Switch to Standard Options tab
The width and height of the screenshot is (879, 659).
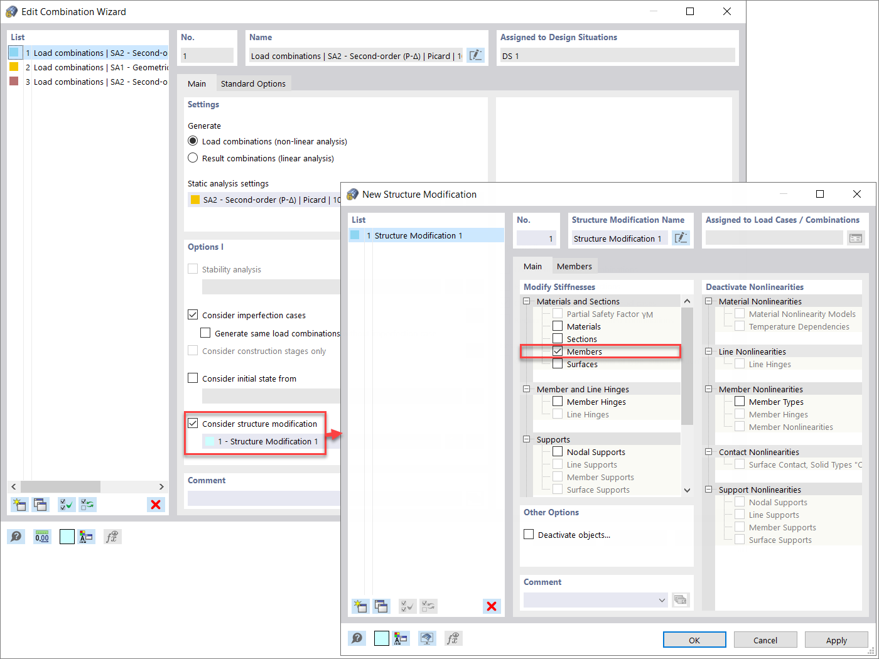(253, 83)
